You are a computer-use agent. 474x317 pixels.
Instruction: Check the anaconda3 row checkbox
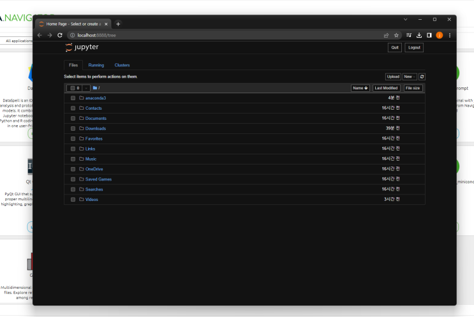73,98
